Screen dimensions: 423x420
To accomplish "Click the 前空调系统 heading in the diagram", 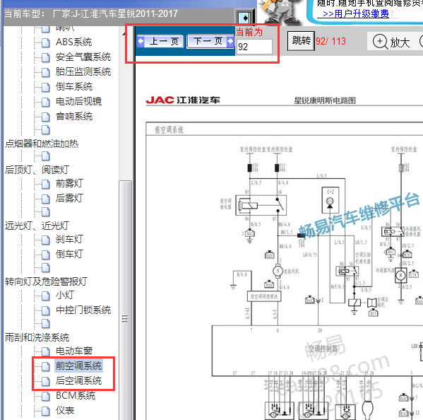I will (x=169, y=130).
